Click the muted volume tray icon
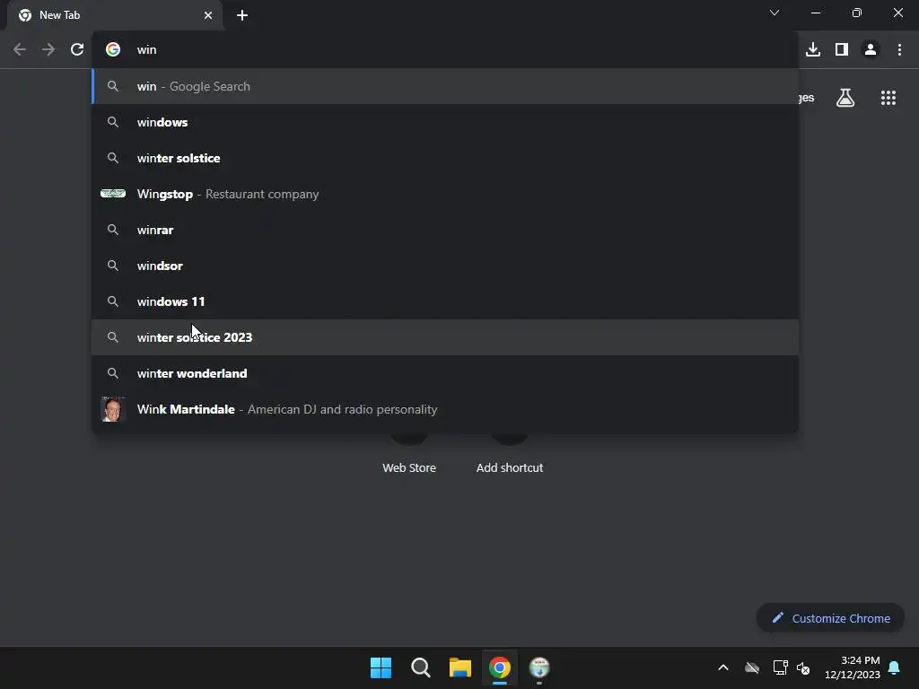This screenshot has width=919, height=689. coord(803,667)
